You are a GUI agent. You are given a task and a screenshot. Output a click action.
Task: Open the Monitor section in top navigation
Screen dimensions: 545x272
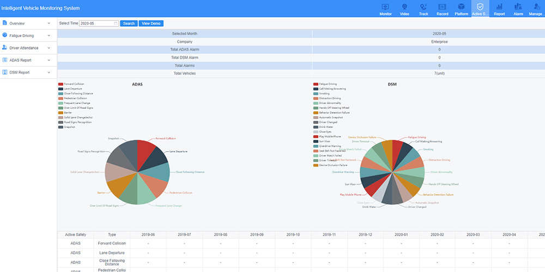click(x=385, y=9)
